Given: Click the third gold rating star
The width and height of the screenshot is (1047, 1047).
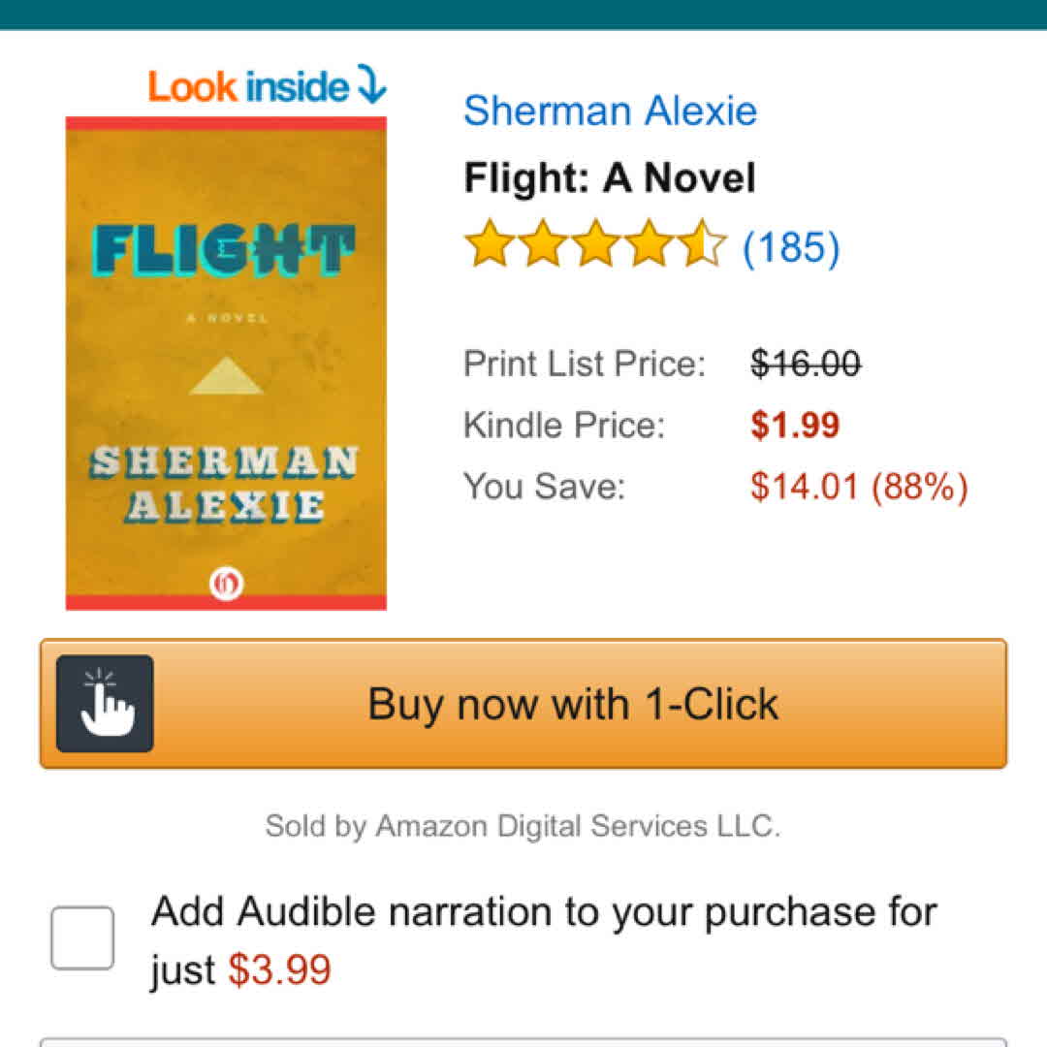Looking at the screenshot, I should (x=594, y=244).
